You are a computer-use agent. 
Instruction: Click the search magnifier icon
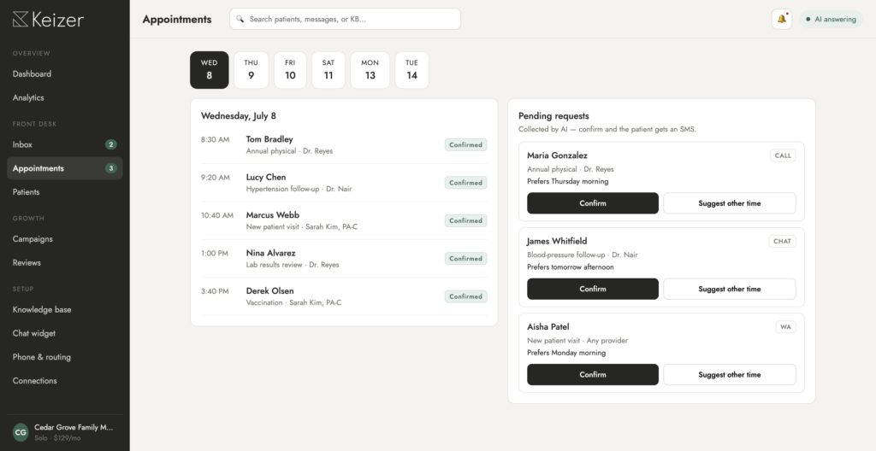240,19
